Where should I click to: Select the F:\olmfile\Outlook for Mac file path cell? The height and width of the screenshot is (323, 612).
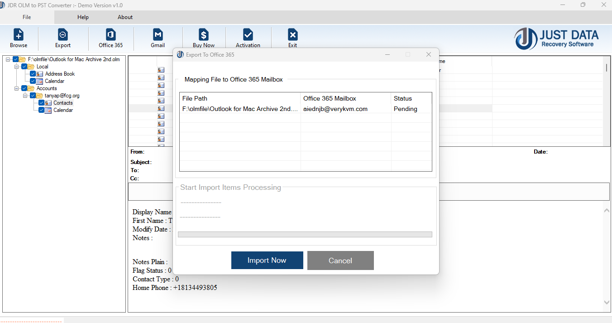click(240, 109)
